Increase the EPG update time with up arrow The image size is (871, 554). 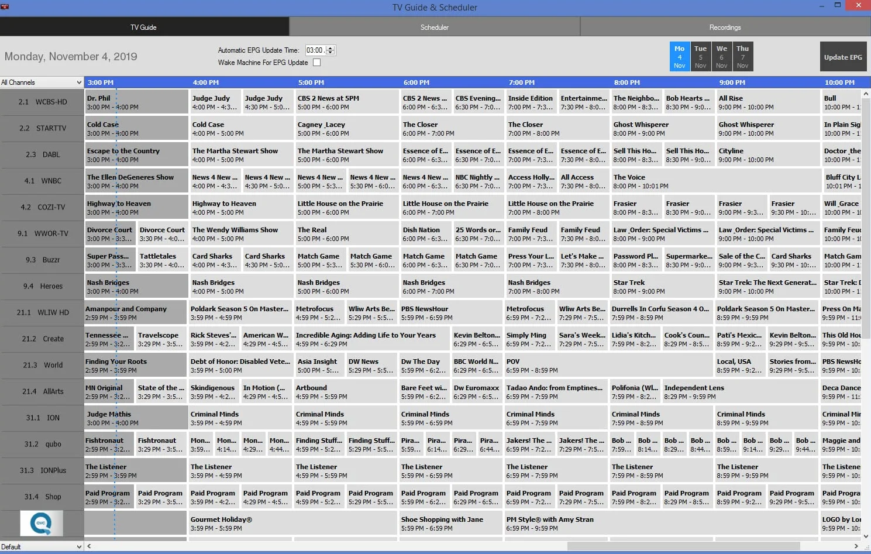coord(331,48)
